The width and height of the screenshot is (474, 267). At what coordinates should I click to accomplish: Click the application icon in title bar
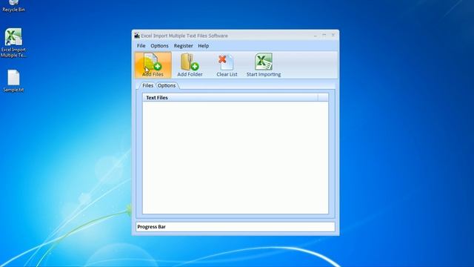pyautogui.click(x=137, y=36)
